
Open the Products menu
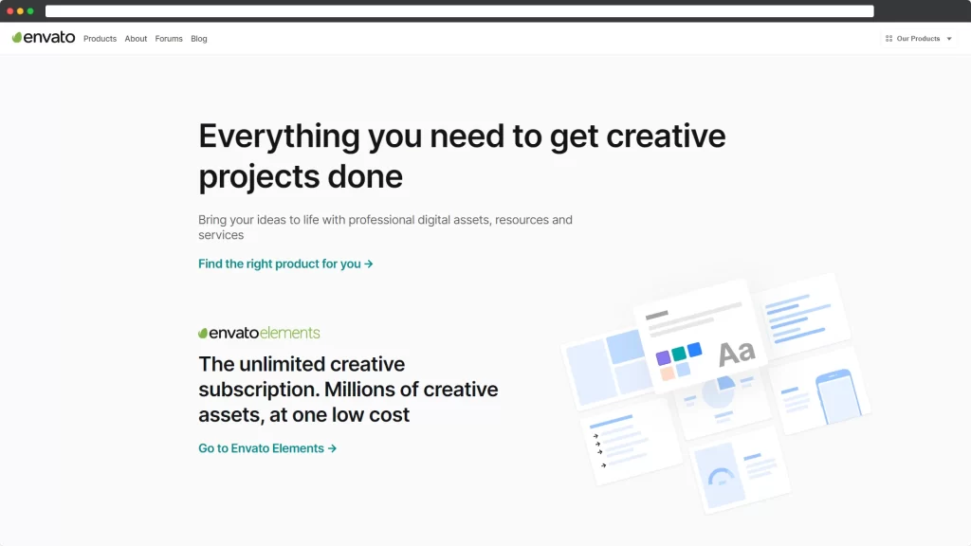click(x=100, y=38)
